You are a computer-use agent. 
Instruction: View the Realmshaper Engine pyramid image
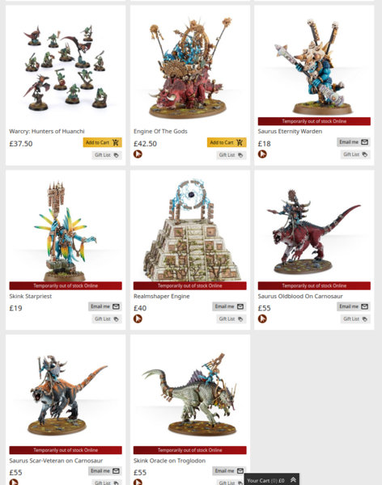pyautogui.click(x=190, y=229)
